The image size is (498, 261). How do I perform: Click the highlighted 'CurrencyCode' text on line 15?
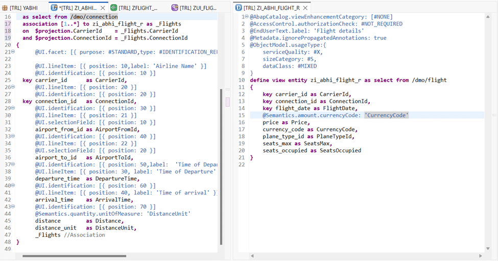tap(387, 115)
